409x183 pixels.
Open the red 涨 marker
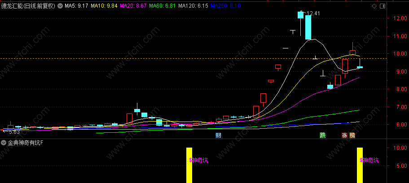(x=344, y=135)
